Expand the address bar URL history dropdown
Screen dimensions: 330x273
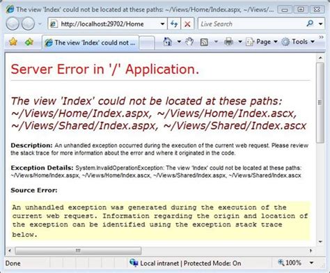(x=162, y=24)
